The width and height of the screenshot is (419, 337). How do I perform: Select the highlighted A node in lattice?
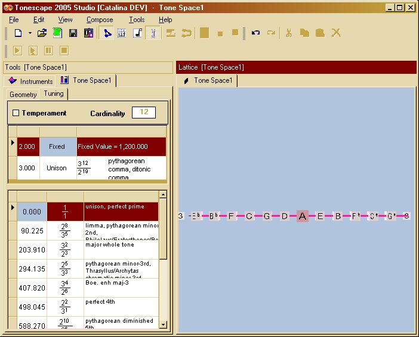(302, 216)
